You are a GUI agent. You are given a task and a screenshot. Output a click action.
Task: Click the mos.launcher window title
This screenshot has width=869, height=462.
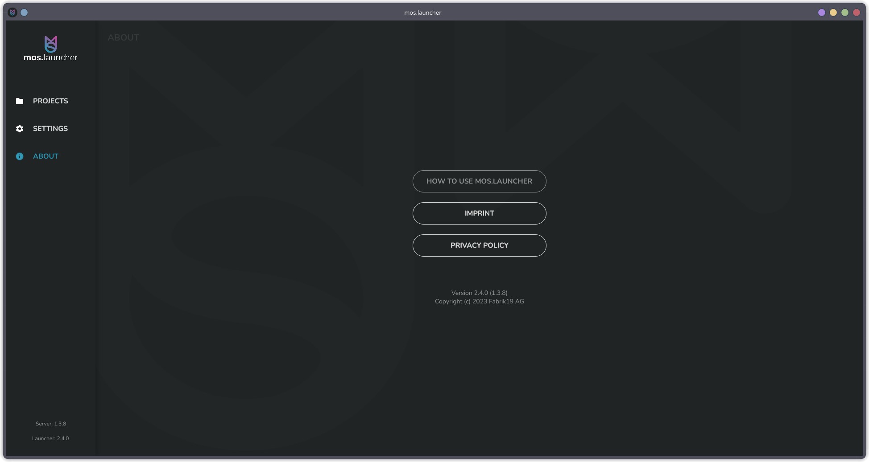[x=422, y=12]
